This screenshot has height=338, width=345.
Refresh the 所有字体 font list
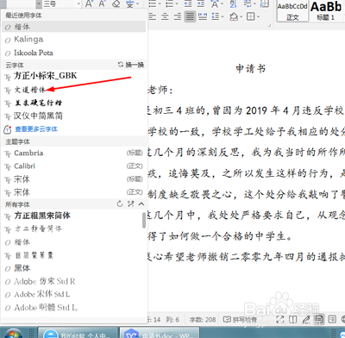(x=120, y=203)
